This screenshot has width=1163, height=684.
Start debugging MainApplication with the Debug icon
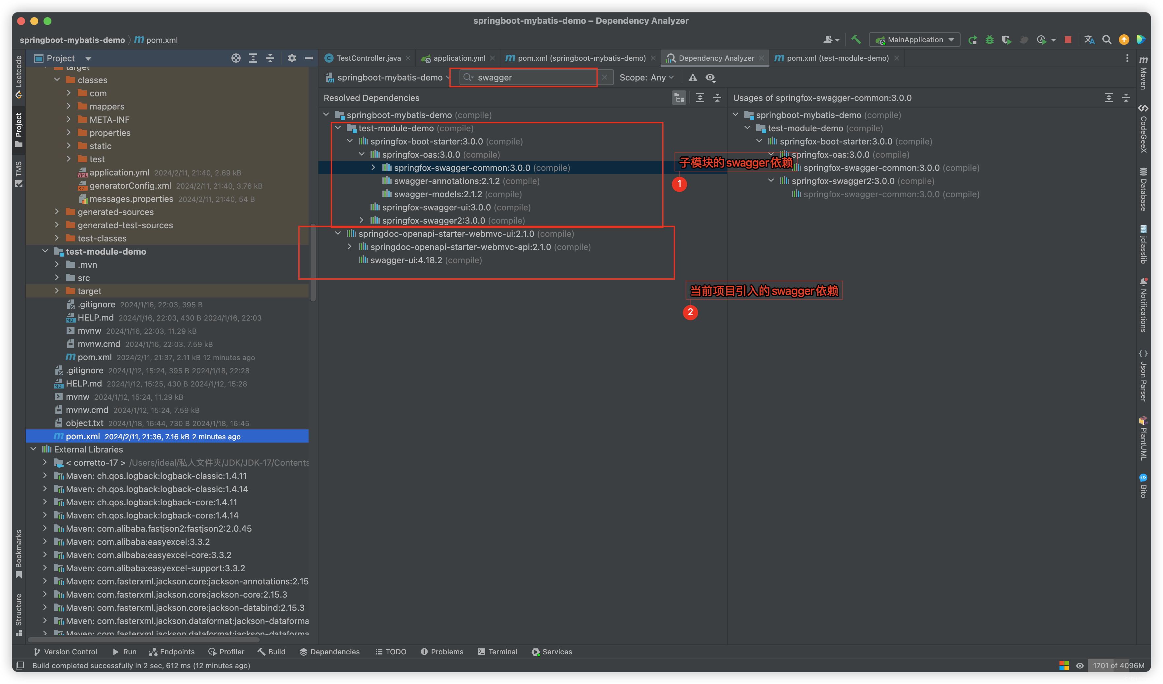990,40
